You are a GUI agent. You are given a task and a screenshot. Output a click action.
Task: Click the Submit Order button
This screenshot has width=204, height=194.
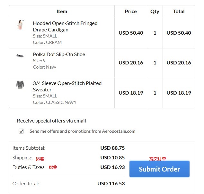coord(159,169)
